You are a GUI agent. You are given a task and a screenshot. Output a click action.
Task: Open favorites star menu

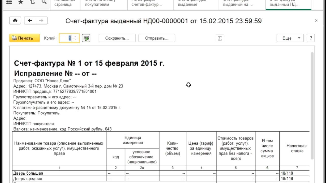click(x=21, y=3)
